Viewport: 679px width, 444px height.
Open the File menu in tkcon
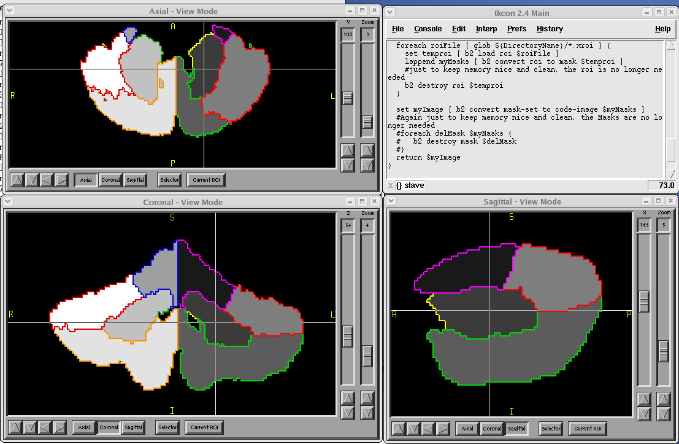point(397,29)
